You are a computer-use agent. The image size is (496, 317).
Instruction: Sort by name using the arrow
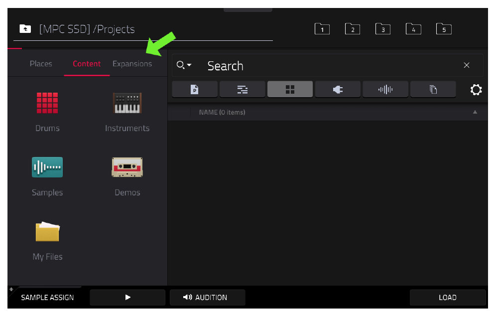(475, 112)
